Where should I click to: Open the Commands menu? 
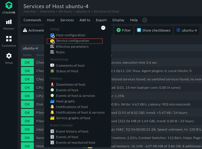(32, 20)
